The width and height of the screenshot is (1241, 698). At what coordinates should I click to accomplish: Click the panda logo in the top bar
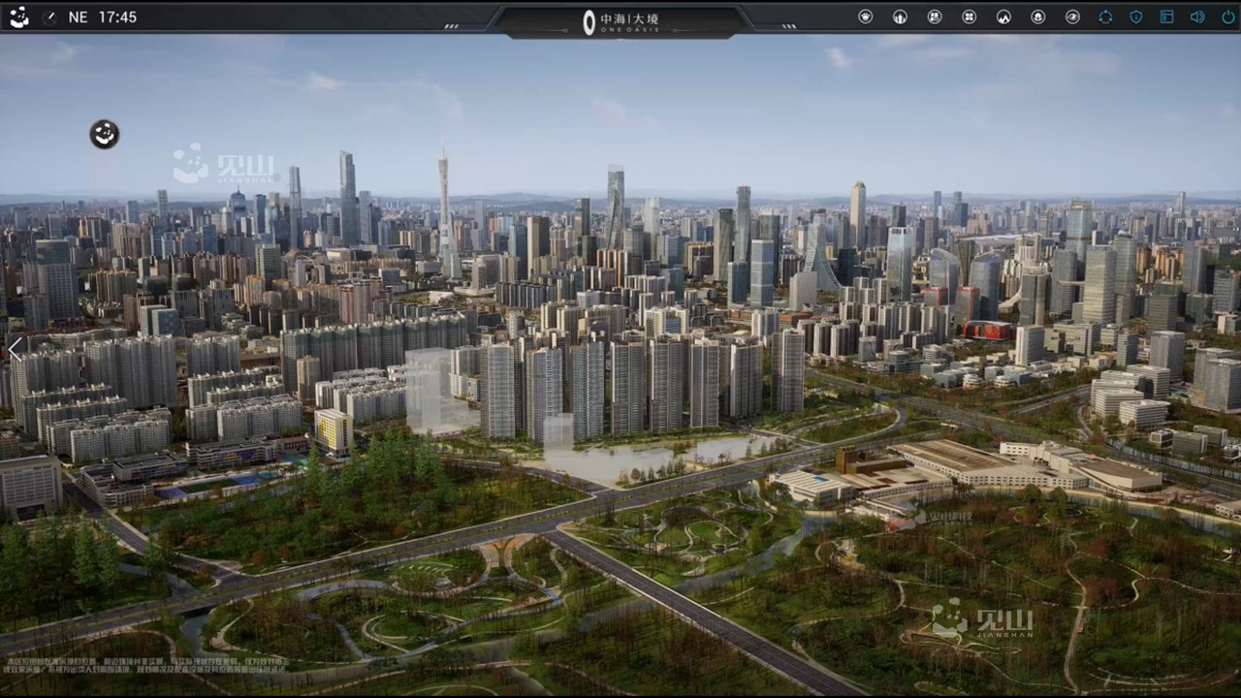tap(18, 16)
